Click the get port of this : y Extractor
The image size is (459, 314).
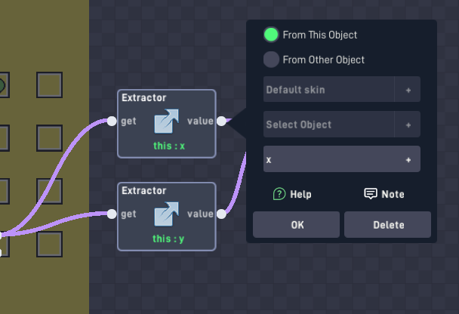coord(112,214)
